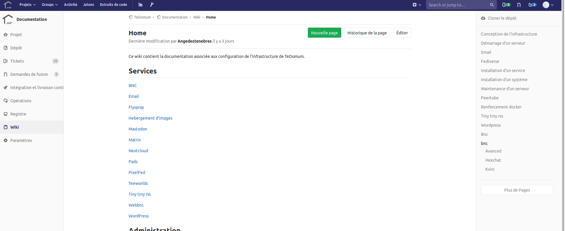Expand the Projets dropdown menu

[x=27, y=5]
